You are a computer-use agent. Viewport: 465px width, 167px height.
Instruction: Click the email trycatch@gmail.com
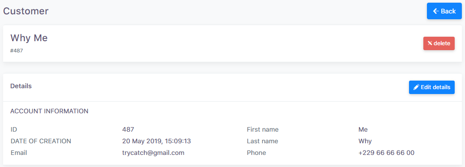153,153
